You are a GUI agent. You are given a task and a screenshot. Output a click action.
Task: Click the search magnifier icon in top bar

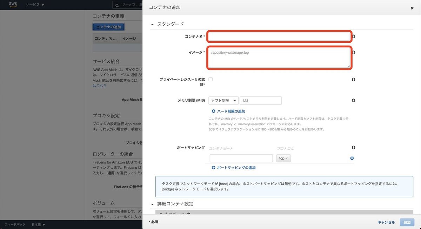point(117,5)
